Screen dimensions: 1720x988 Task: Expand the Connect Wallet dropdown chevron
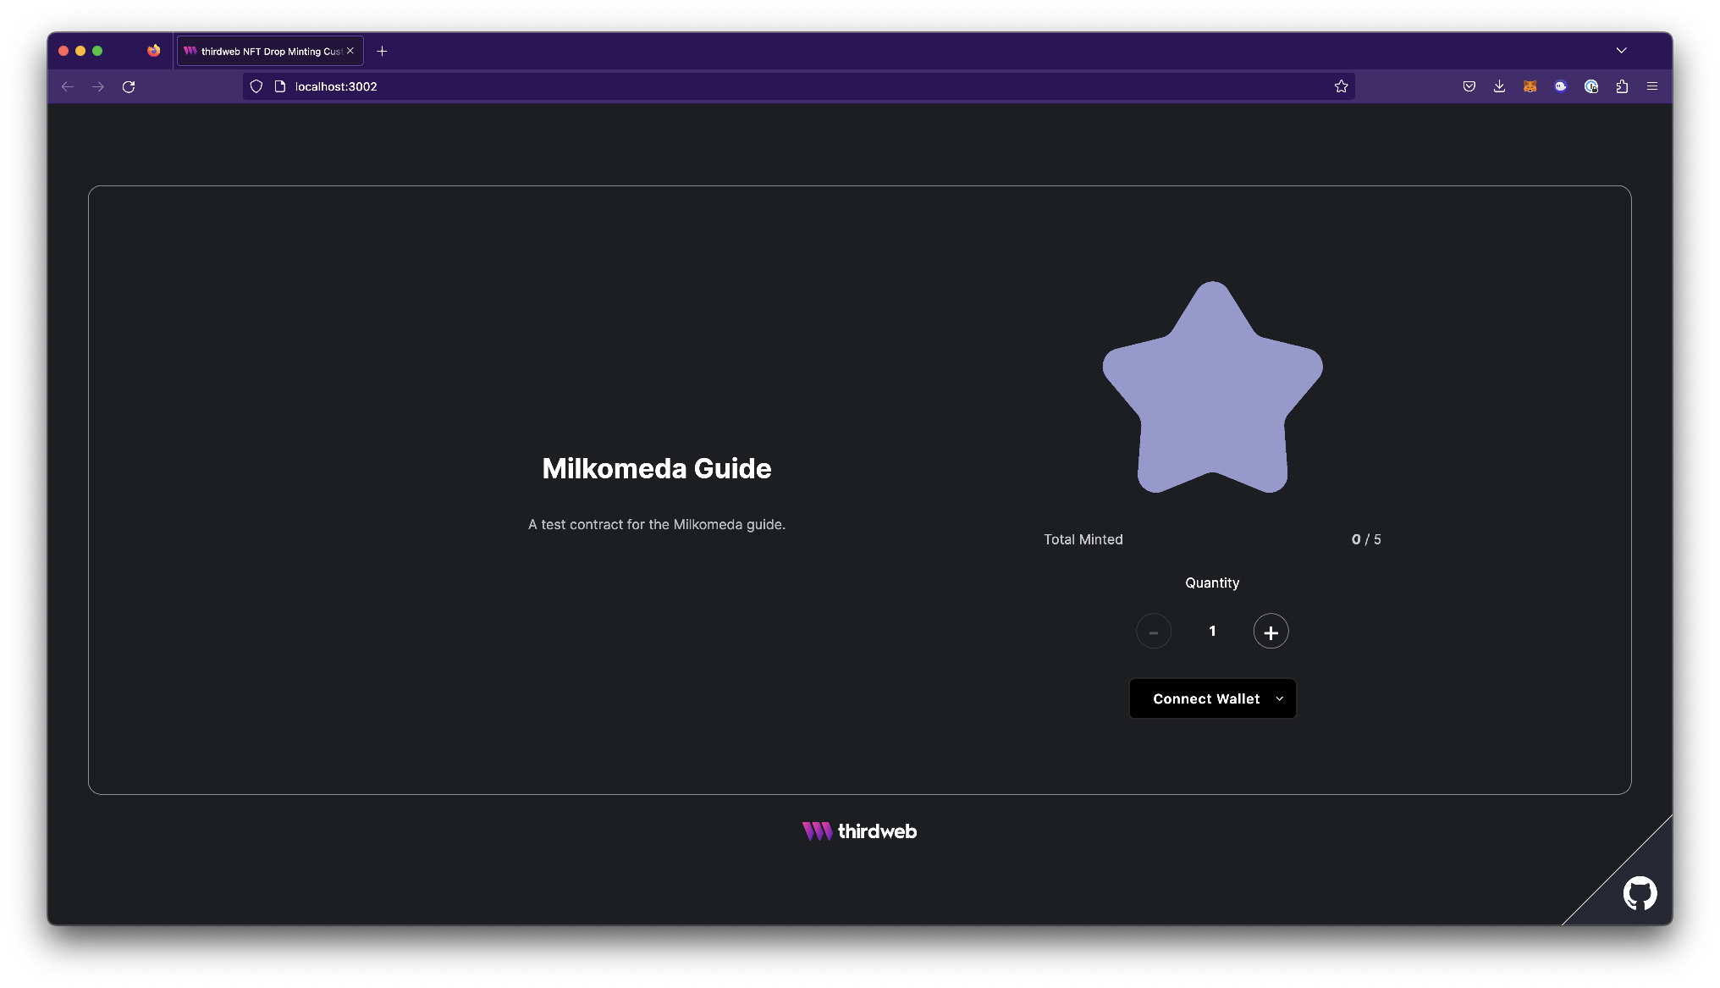[1280, 698]
